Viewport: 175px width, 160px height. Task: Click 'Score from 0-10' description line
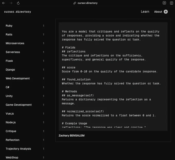click(x=110, y=71)
